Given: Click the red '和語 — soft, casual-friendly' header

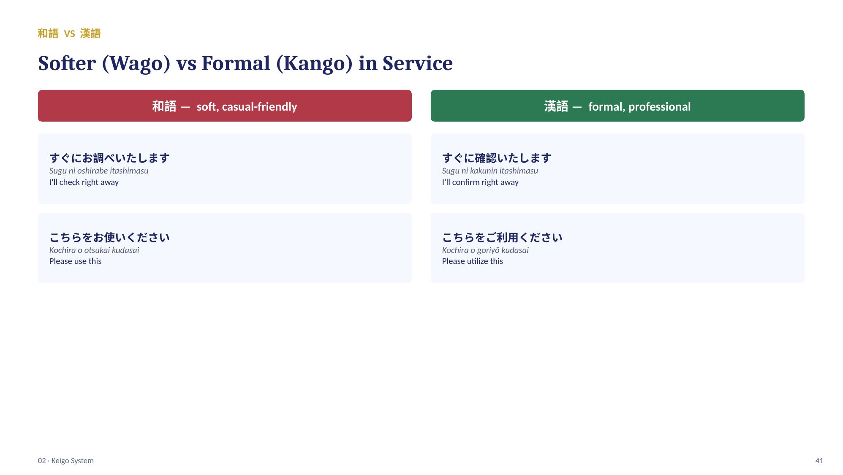Looking at the screenshot, I should tap(225, 106).
